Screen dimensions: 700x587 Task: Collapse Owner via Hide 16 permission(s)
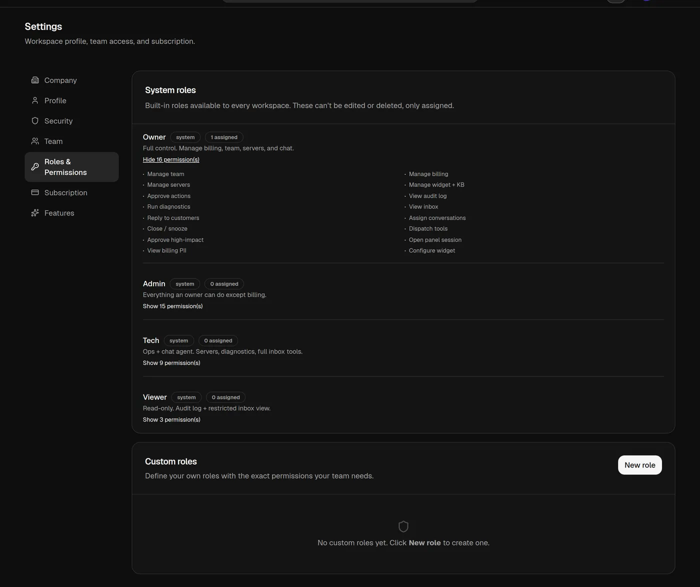(171, 159)
